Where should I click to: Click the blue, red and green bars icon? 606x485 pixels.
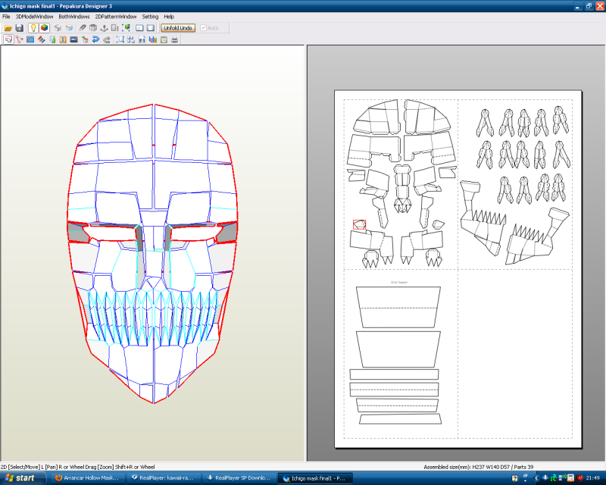pos(153,39)
